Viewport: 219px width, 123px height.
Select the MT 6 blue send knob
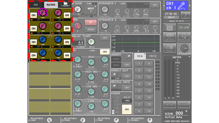click(58, 39)
